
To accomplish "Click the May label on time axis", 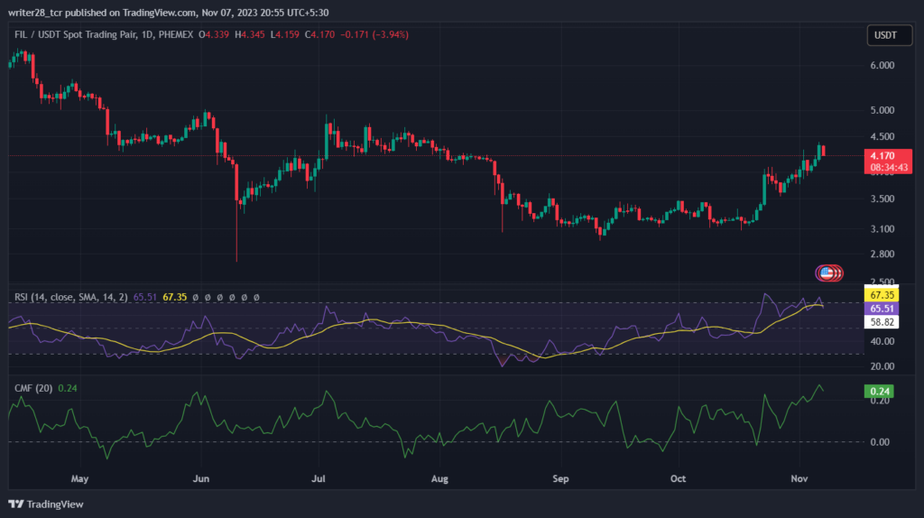I will point(79,478).
